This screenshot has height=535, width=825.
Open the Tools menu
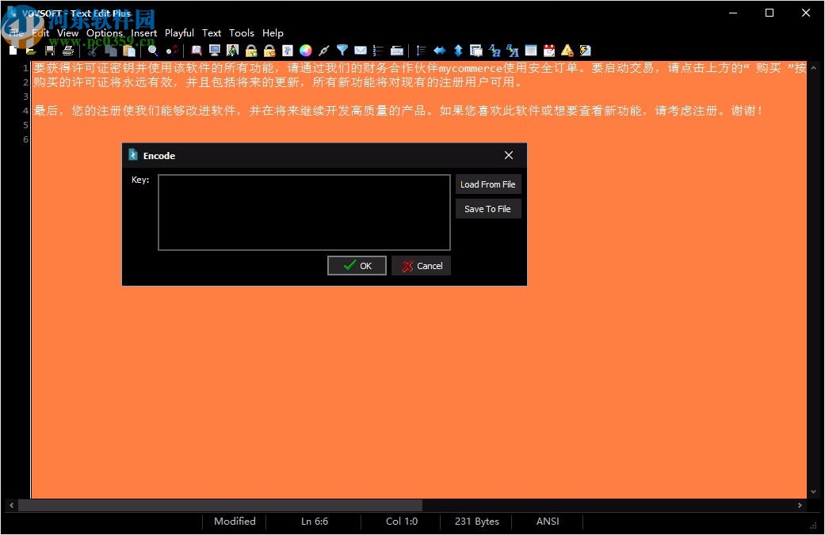(242, 33)
